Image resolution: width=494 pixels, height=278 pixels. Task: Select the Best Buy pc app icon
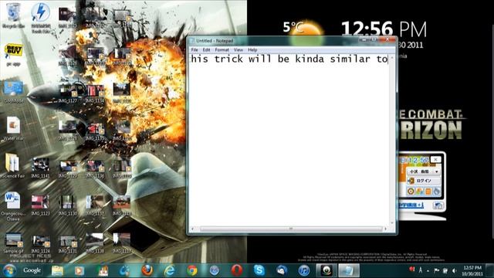13,55
